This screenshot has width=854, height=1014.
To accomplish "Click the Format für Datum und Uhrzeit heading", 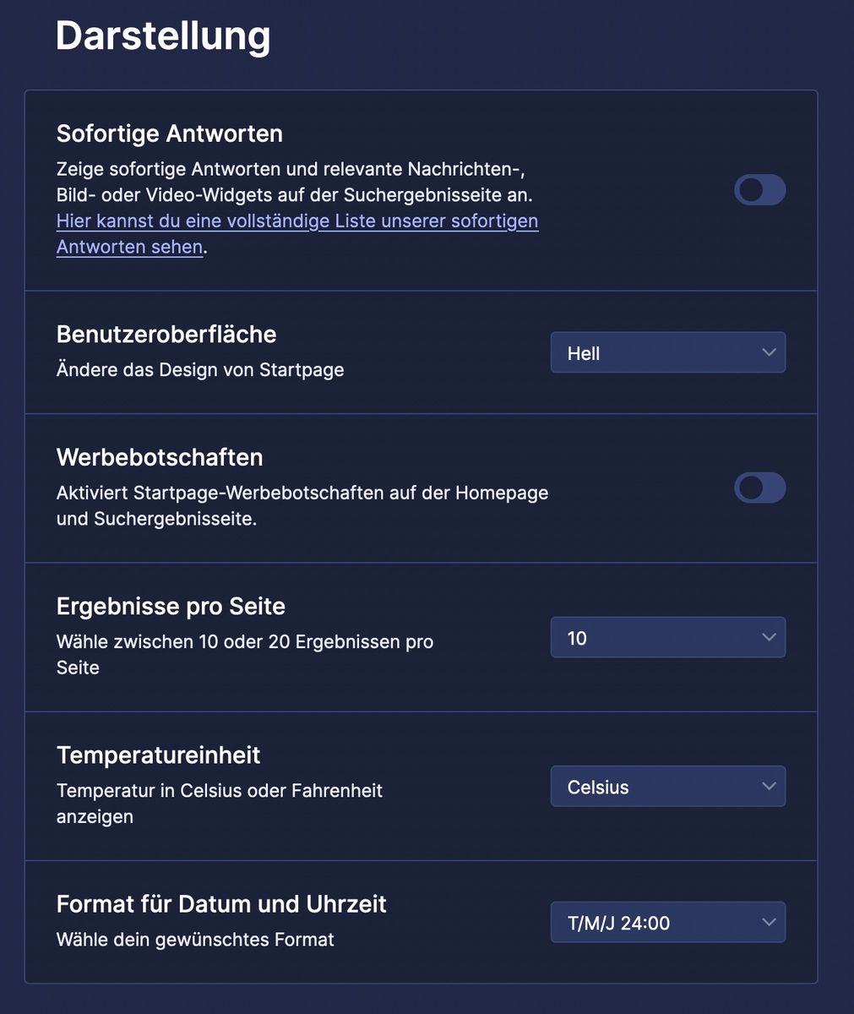I will pyautogui.click(x=221, y=904).
